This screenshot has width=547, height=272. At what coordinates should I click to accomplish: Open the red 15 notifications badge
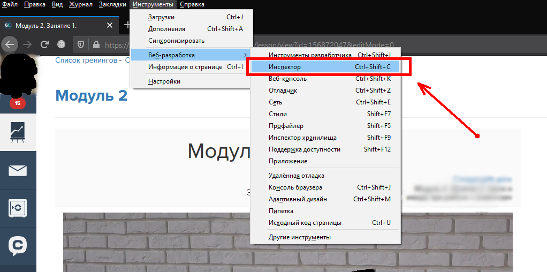point(18,103)
